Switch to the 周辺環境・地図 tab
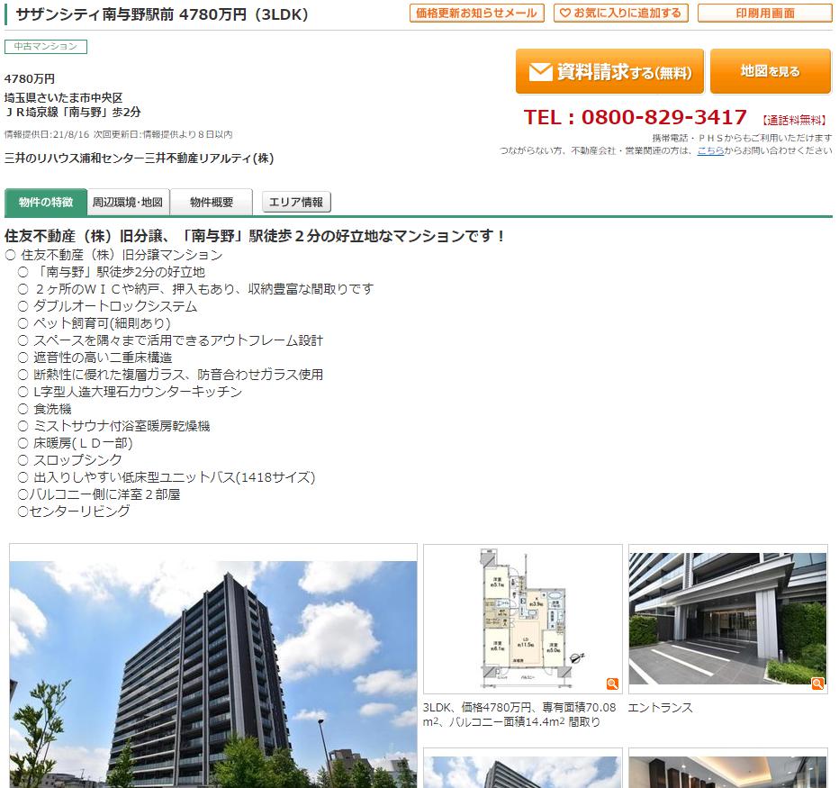Viewport: 839px width, 788px height. click(x=128, y=202)
